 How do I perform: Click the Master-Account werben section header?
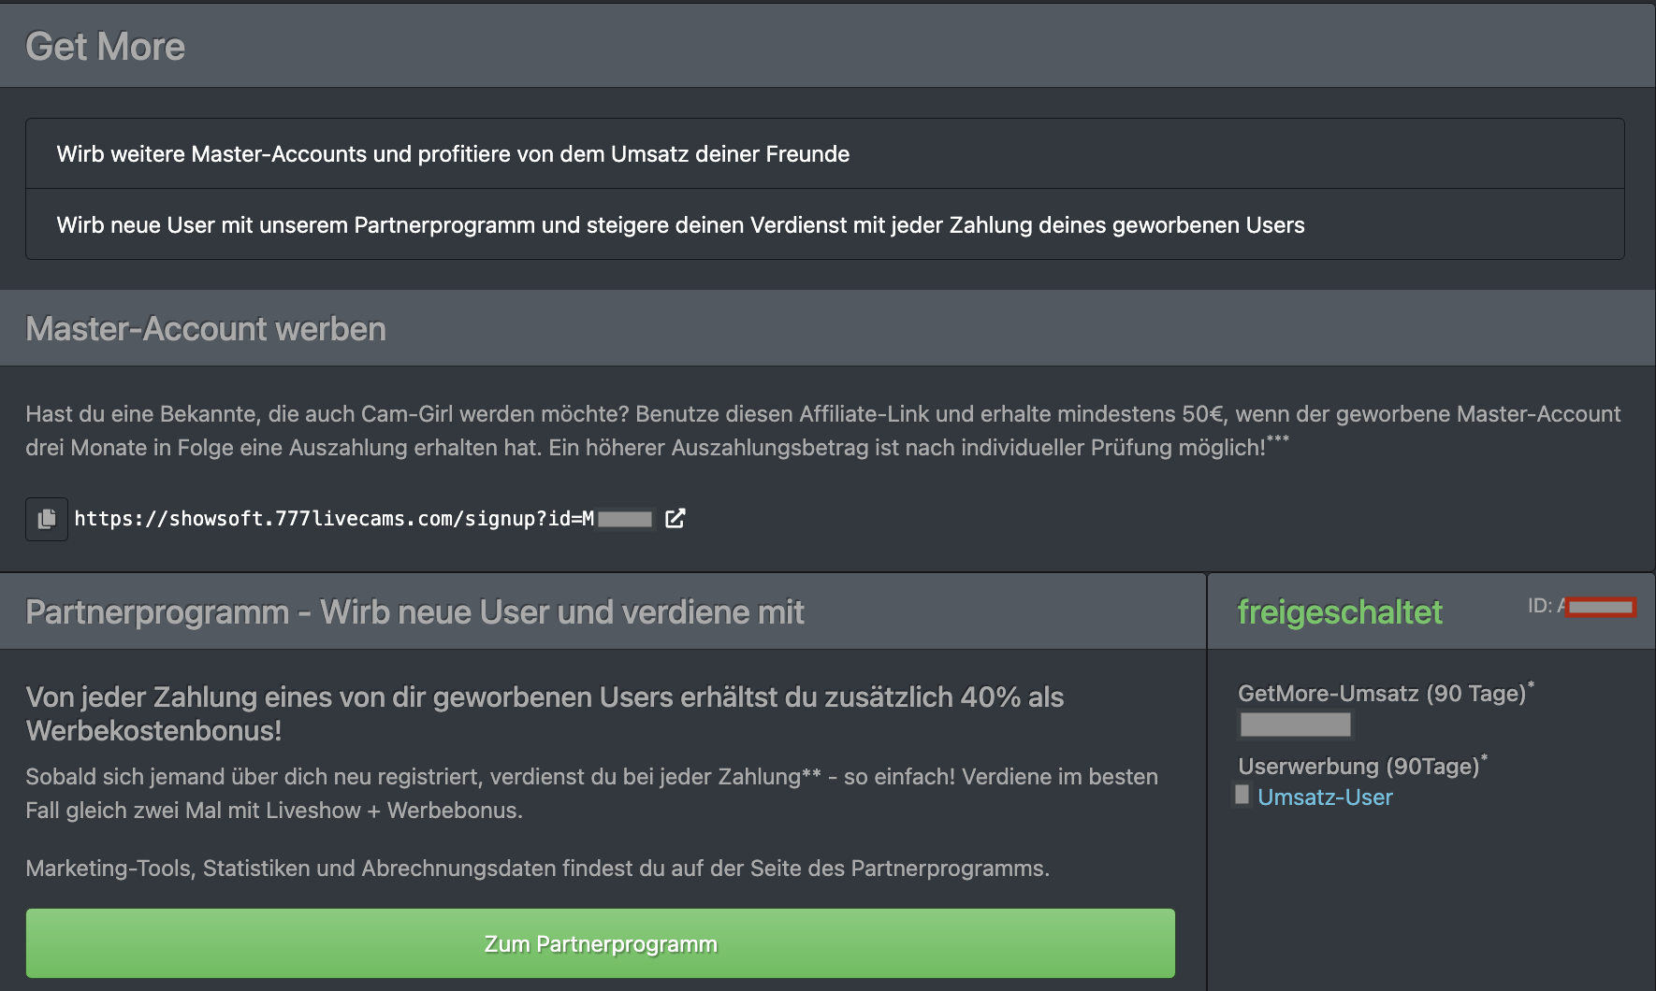206,329
